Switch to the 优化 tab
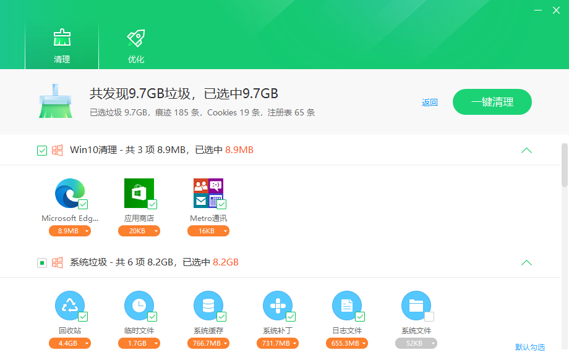The height and width of the screenshot is (358, 569). click(x=136, y=46)
